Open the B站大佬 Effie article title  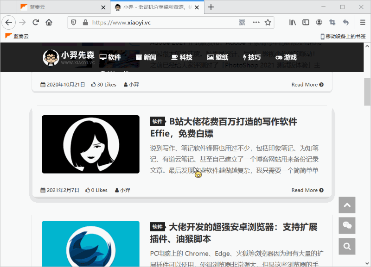224,127
